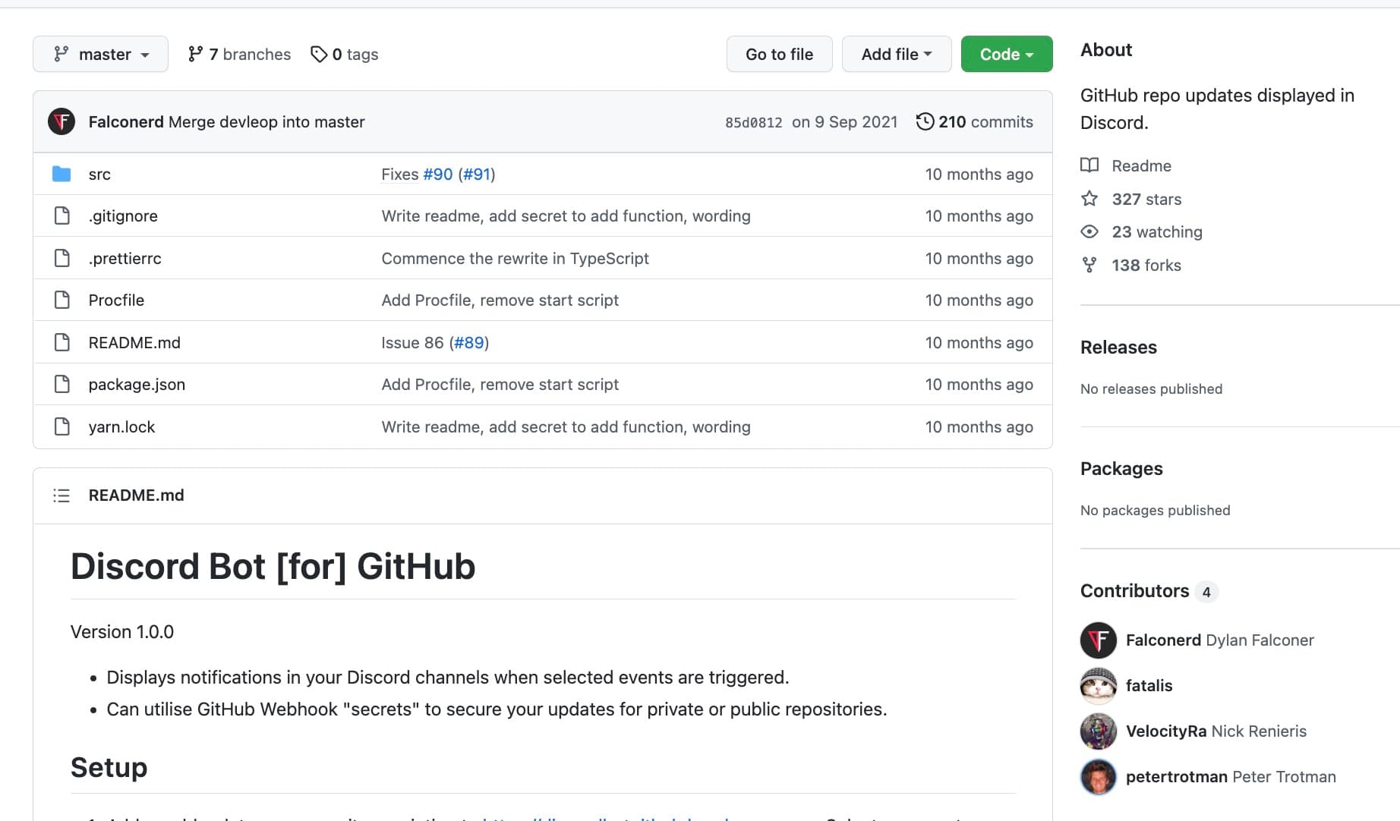This screenshot has width=1400, height=821.
Task: Open the src folder
Action: point(99,174)
